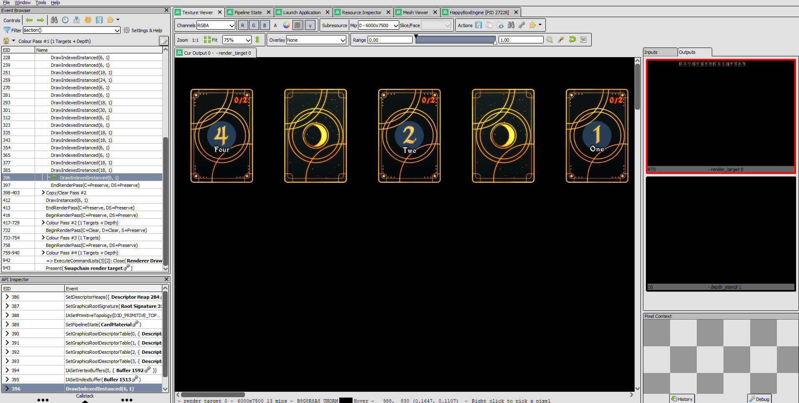Open Settings & Help in Event Browser
The height and width of the screenshot is (403, 799).
(x=143, y=30)
